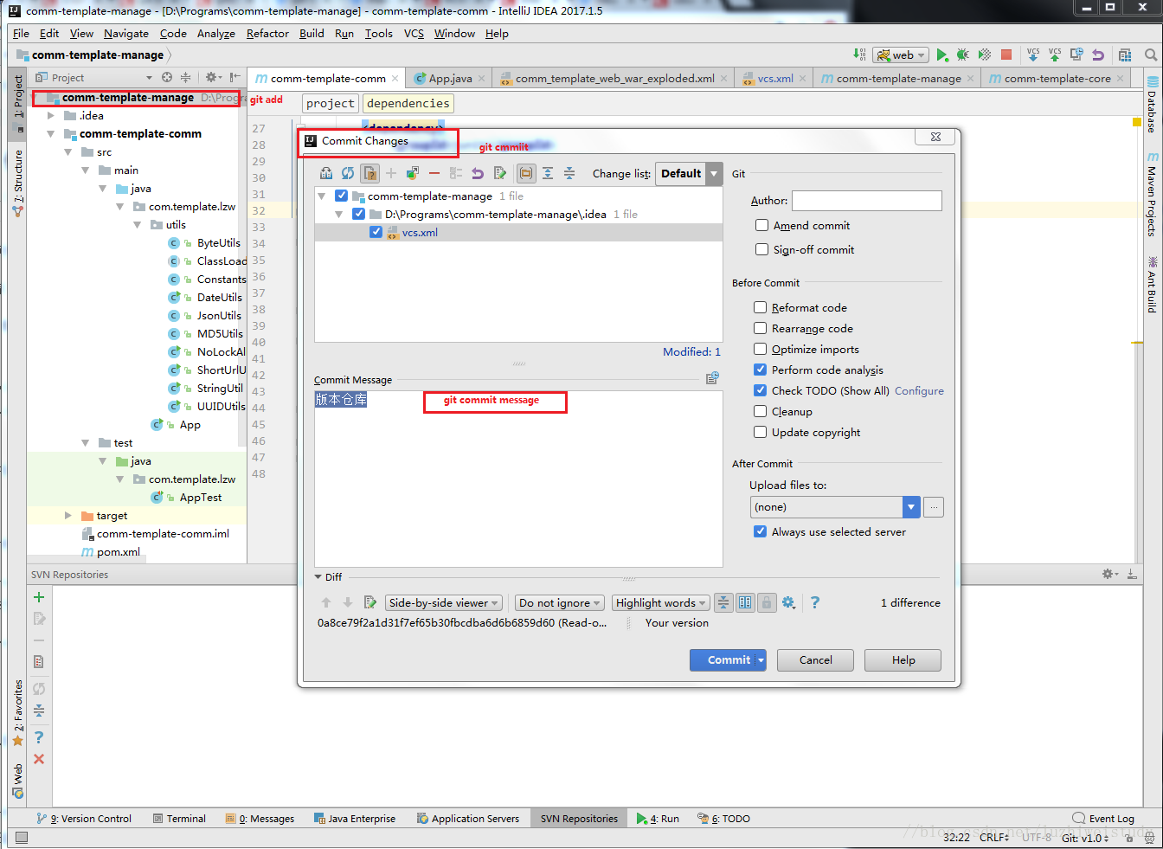Viewport: 1163px width, 849px height.
Task: Enable Reformat code checkbox
Action: pyautogui.click(x=760, y=307)
